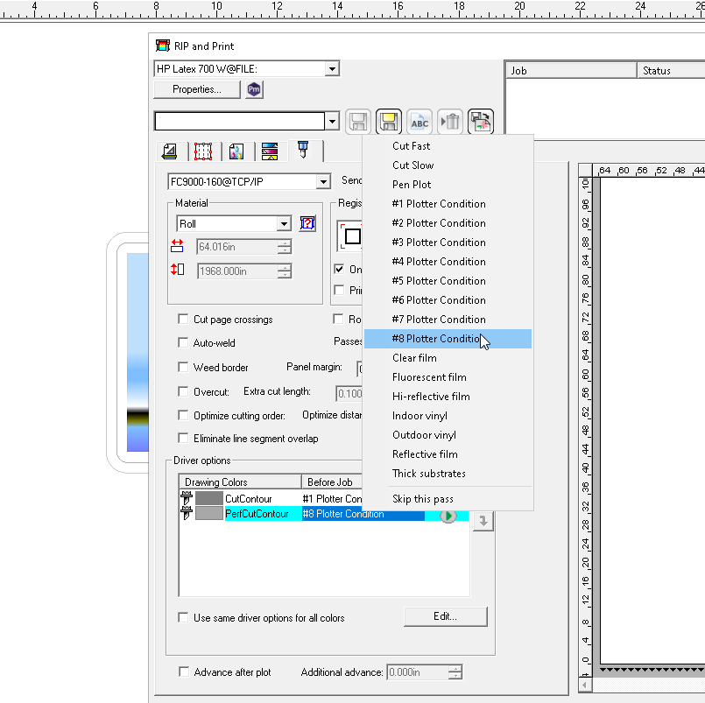Select Cut Slow from the menu
The height and width of the screenshot is (703, 705).
[448, 165]
